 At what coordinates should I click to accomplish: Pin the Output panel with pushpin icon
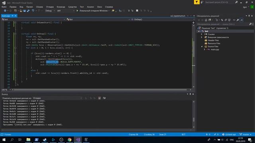[190, 94]
